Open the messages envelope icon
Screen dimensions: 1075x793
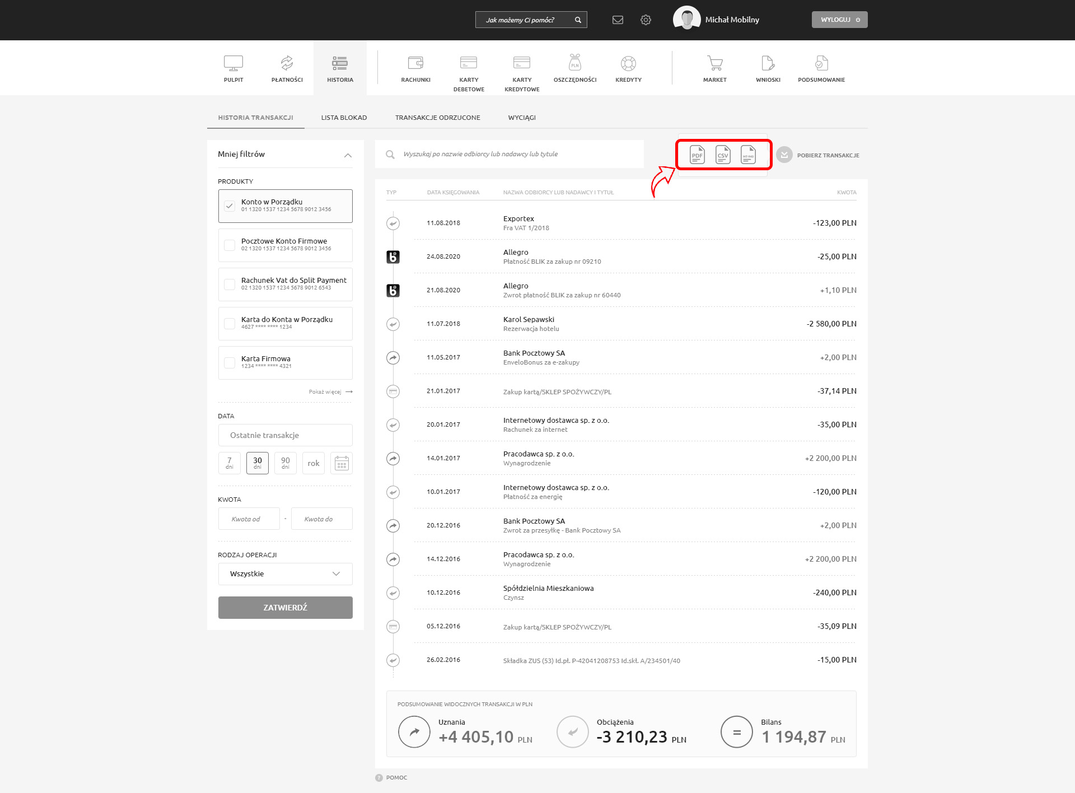click(618, 20)
